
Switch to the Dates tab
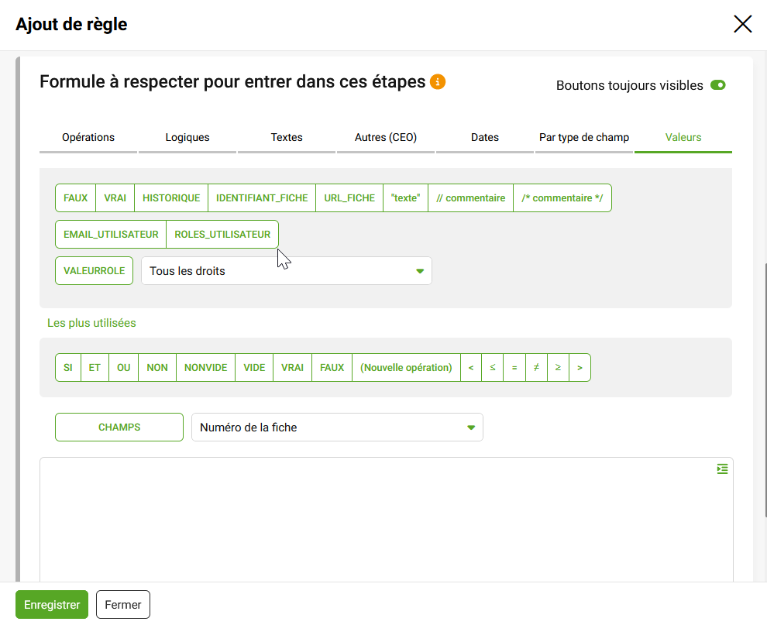485,138
